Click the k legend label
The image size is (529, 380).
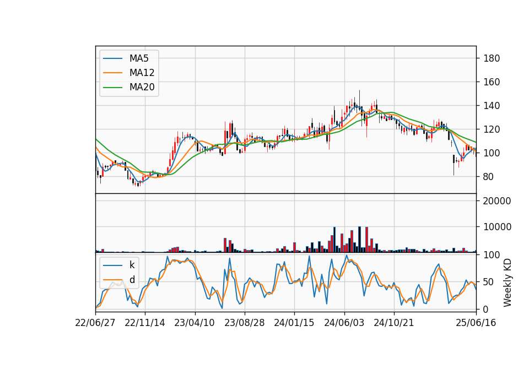tap(132, 265)
